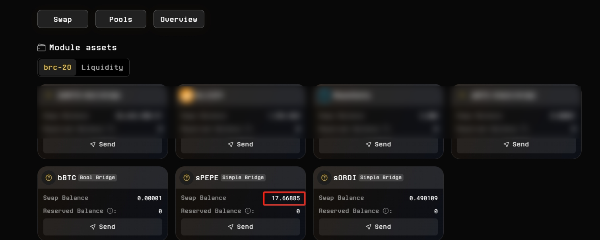Switch to the Pools tab
Screen dimensions: 600x240
[x=121, y=20]
